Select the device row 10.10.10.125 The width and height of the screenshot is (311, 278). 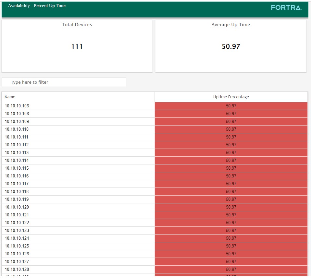coord(155,246)
